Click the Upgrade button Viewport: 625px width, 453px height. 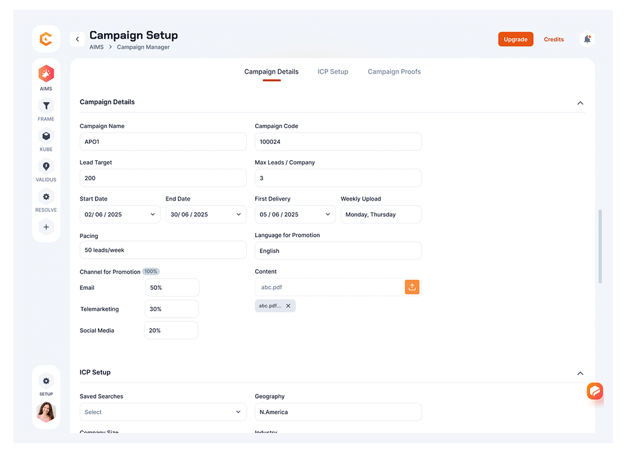pyautogui.click(x=516, y=39)
